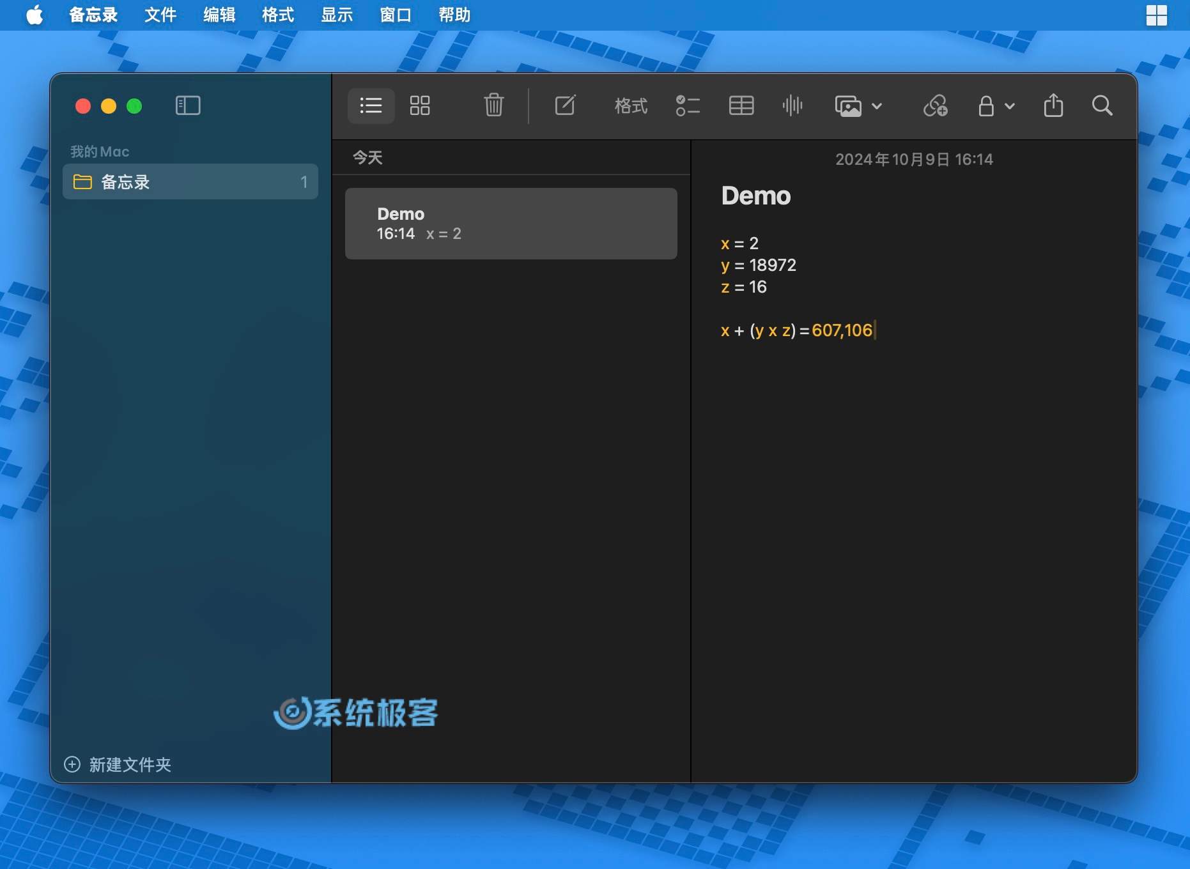The image size is (1190, 869).
Task: Insert a checklist using checklist icon
Action: [x=688, y=105]
